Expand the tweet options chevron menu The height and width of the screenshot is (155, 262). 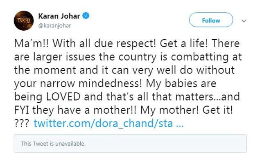(x=244, y=21)
